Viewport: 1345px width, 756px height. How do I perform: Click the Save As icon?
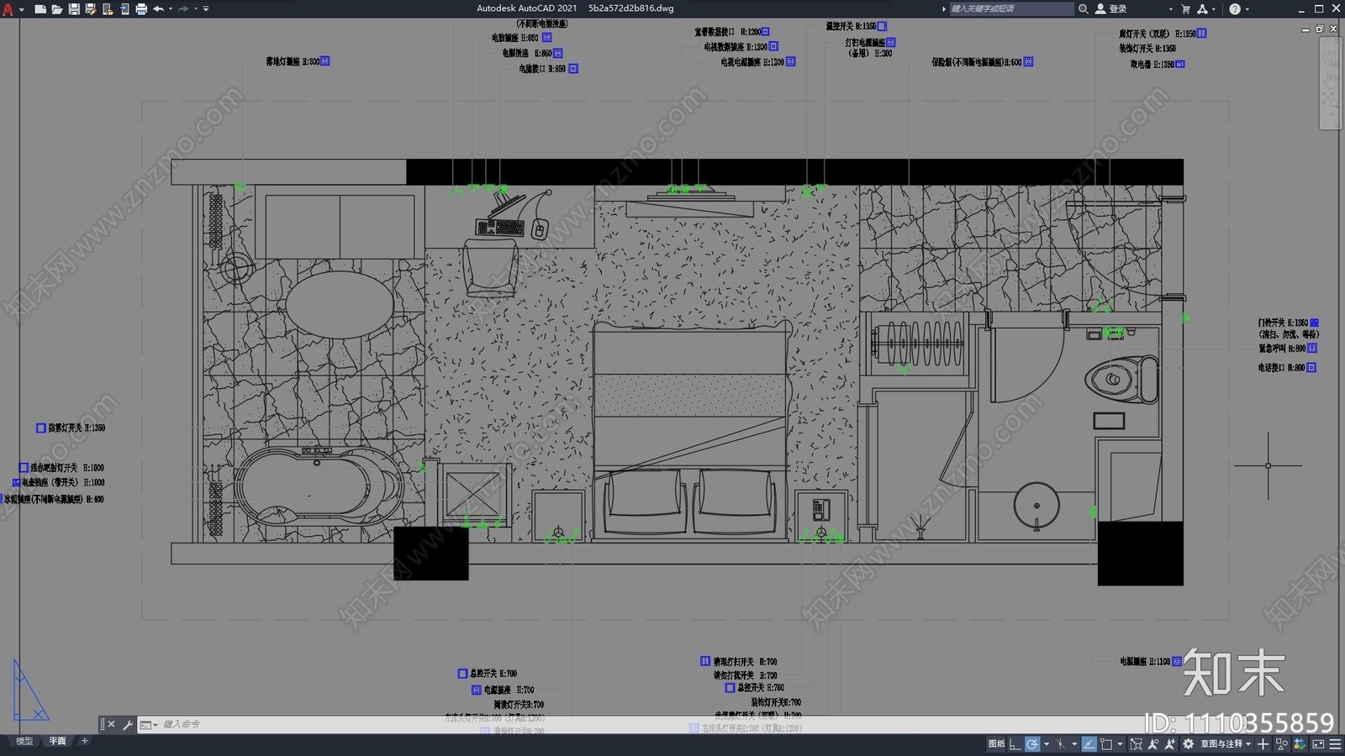click(90, 9)
